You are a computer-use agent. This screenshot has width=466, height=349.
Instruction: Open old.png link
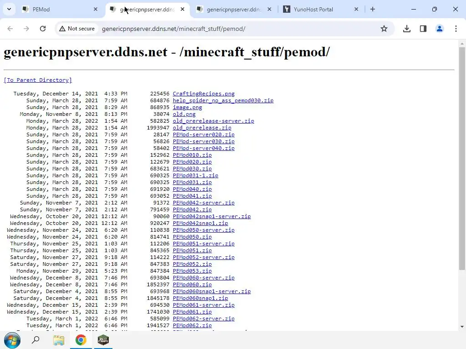(x=184, y=114)
